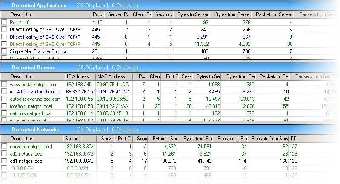
Task: Click the IP Address column header
Action: [80, 76]
